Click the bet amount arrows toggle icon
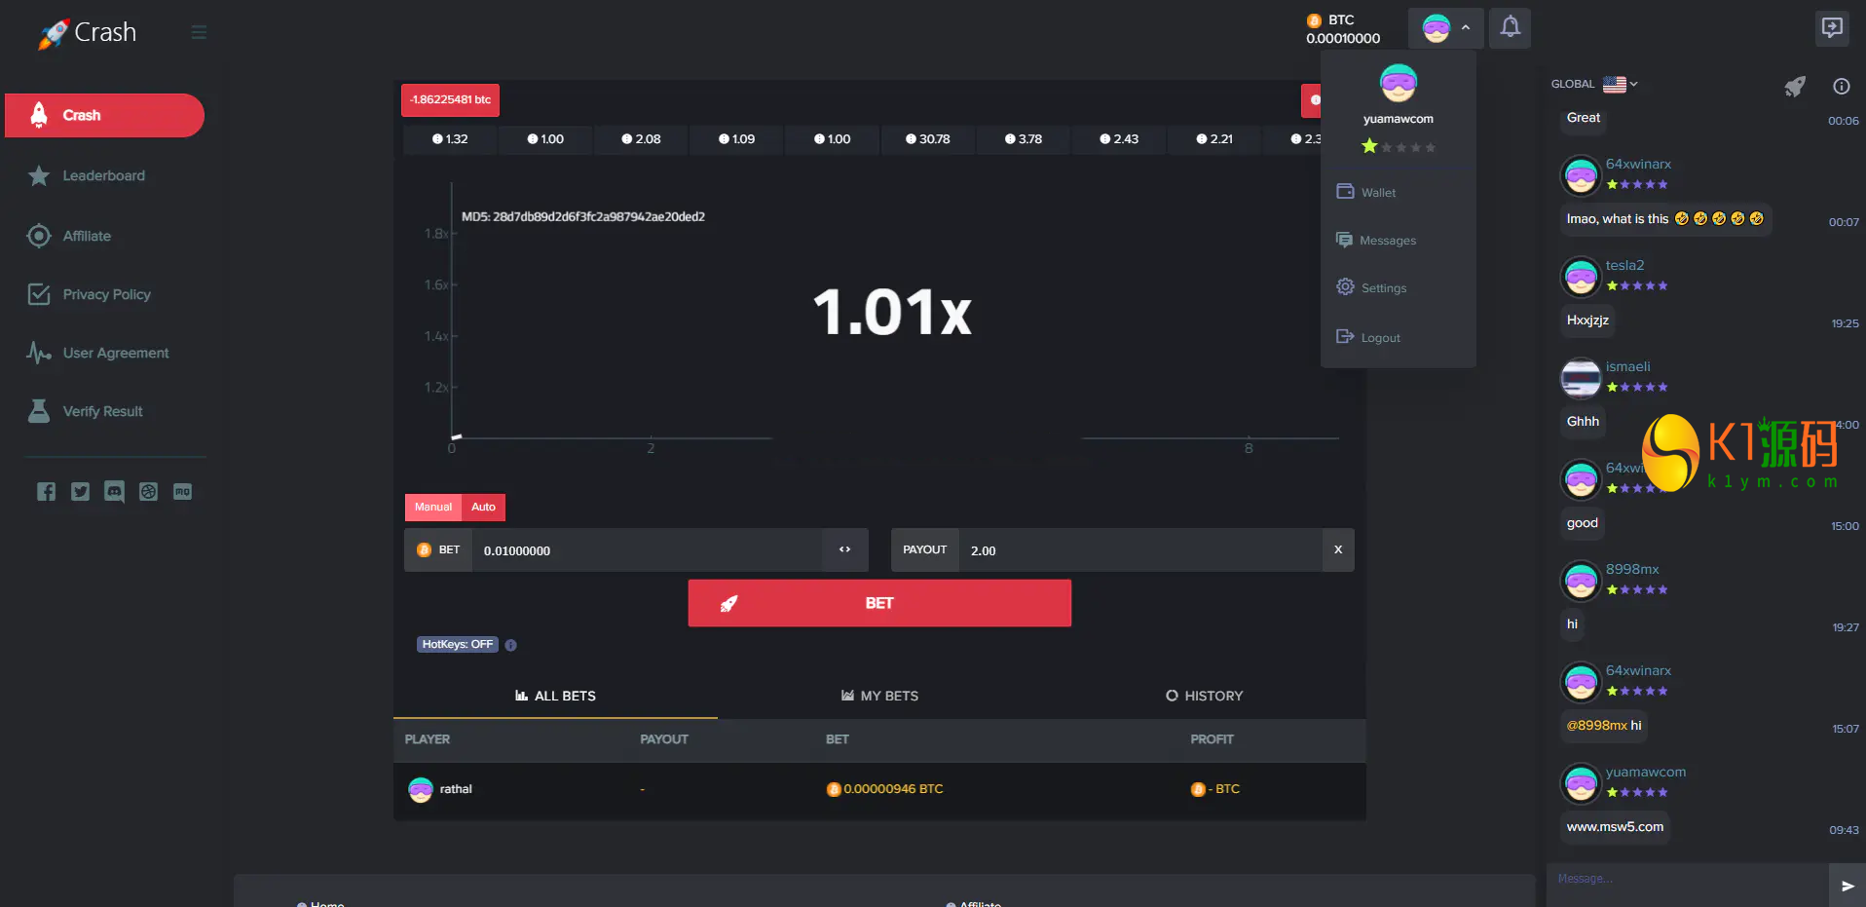Viewport: 1866px width, 907px height. (x=844, y=550)
